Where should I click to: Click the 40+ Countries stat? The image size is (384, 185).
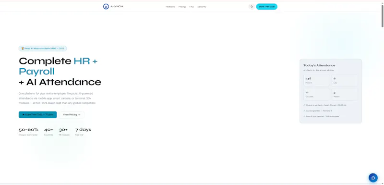(48, 131)
